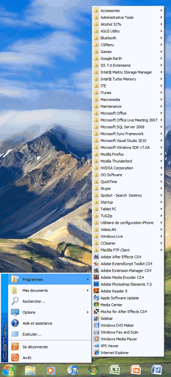This screenshot has width=171, height=377.
Task: Expand the Administrative Tools submenu arrow
Action: coord(162,17)
